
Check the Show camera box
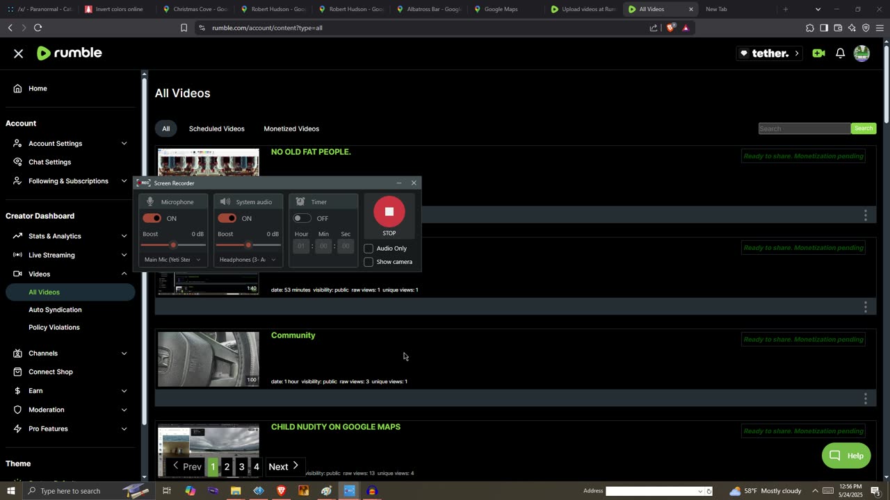coord(369,262)
